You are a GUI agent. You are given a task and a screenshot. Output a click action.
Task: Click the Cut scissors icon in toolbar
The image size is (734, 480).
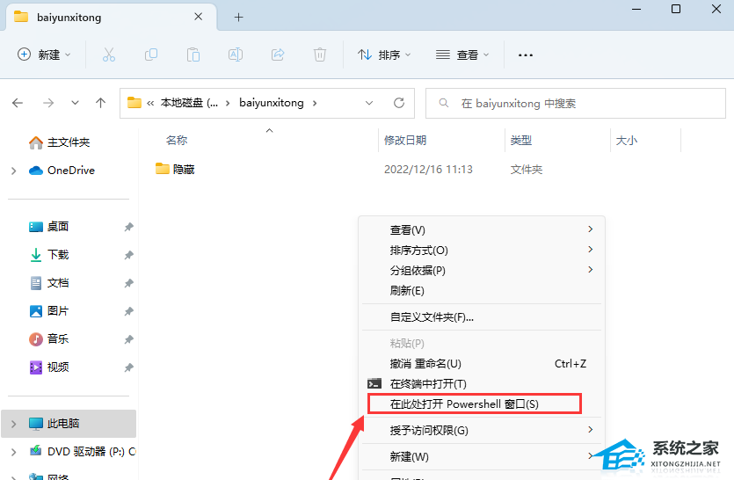[109, 55]
